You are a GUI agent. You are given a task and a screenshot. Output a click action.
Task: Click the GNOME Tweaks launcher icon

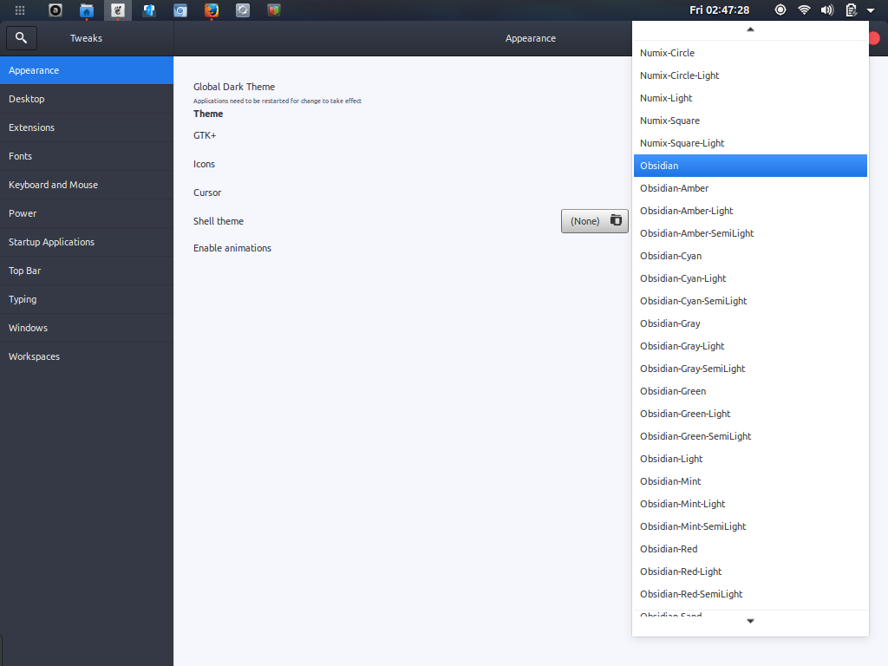click(118, 10)
